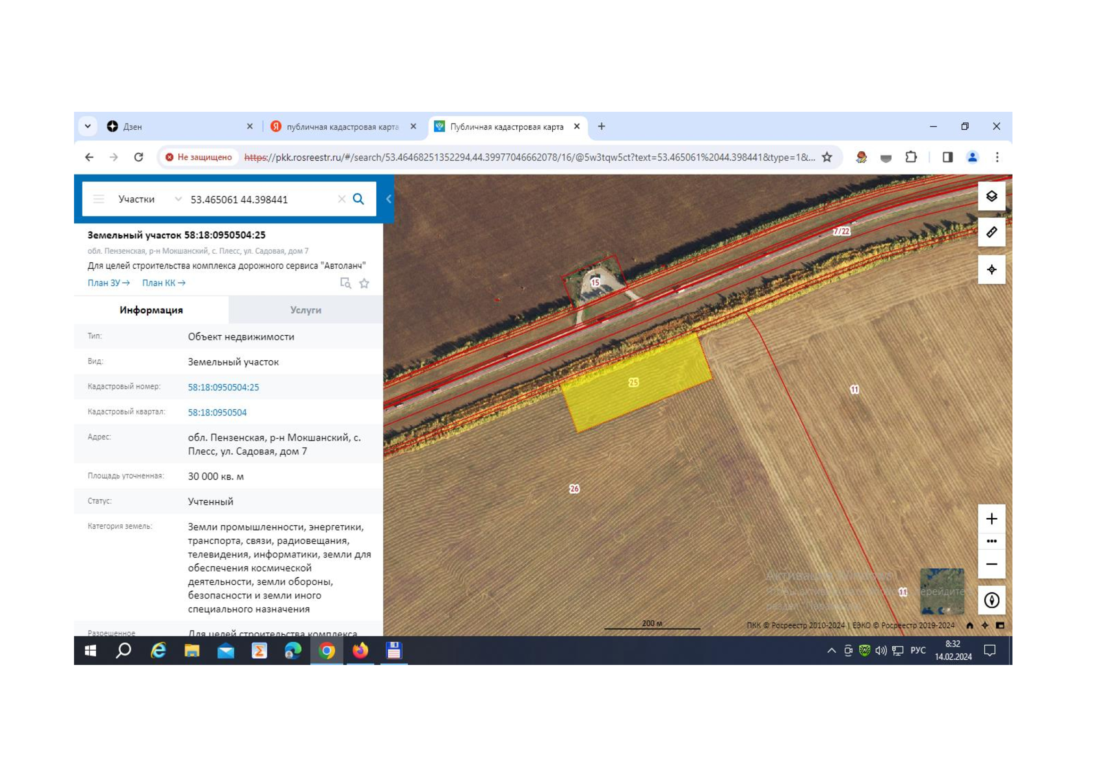Open the map layers panel
The image size is (1103, 780).
[x=991, y=196]
